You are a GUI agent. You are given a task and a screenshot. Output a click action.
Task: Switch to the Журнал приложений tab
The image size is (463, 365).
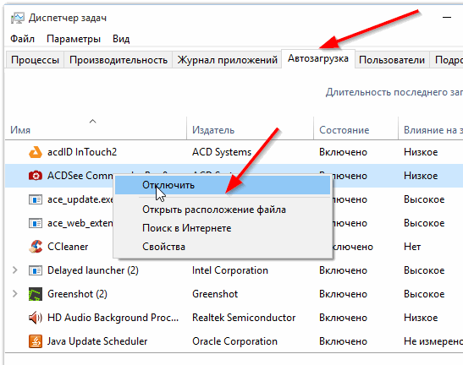[x=227, y=60]
